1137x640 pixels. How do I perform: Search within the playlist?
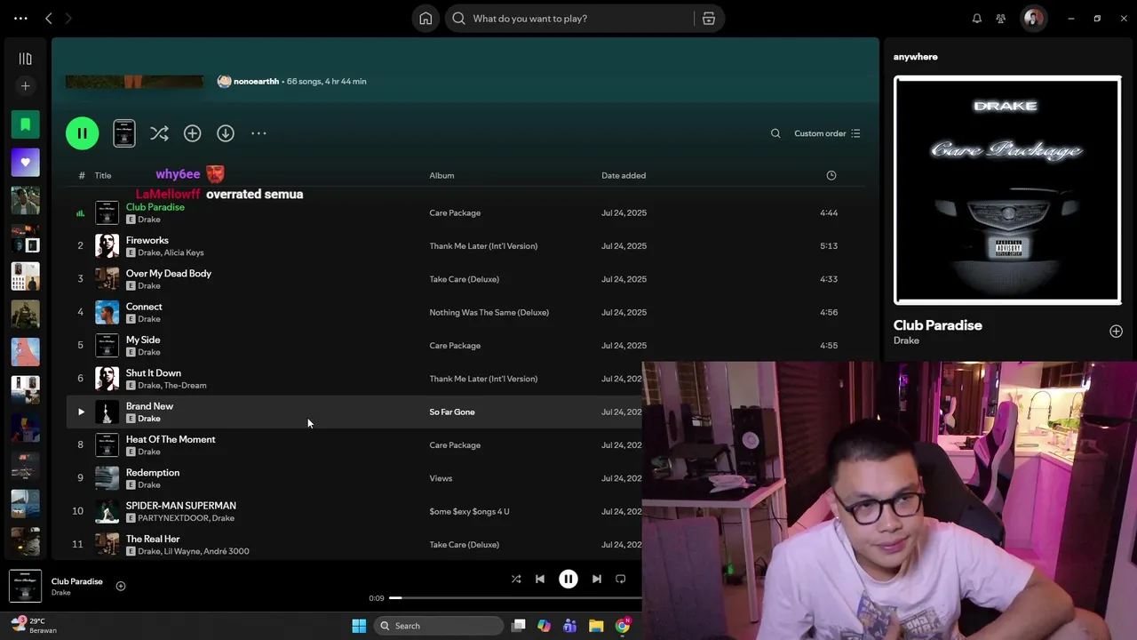tap(775, 133)
